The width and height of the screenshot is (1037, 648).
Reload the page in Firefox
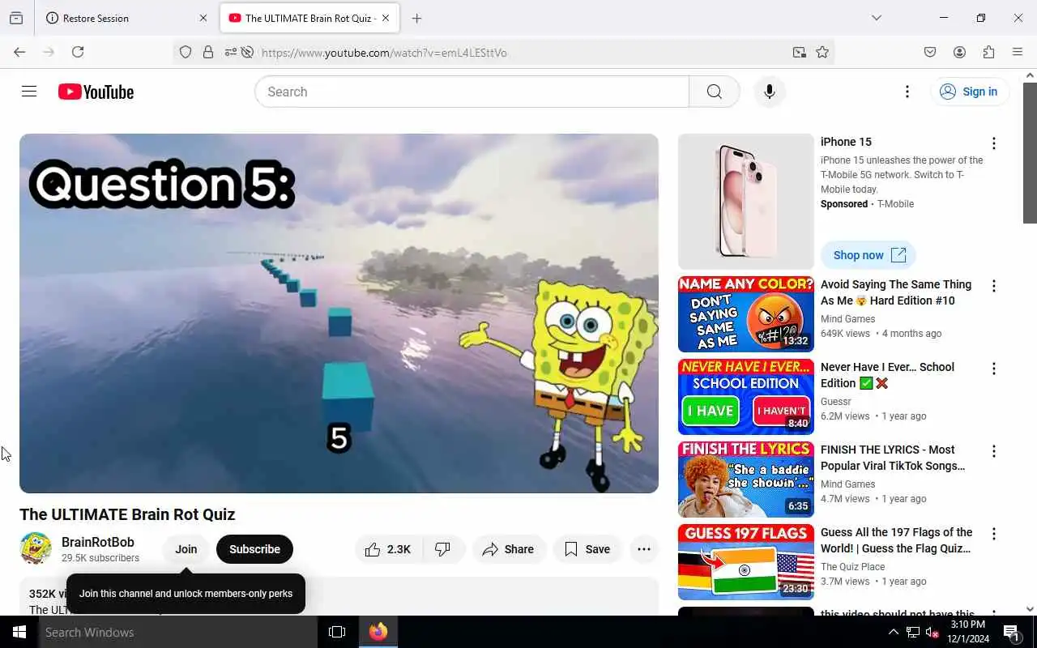point(78,52)
